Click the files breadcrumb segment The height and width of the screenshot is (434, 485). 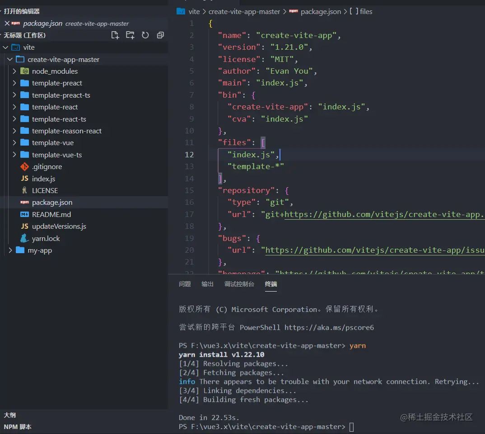tap(366, 11)
